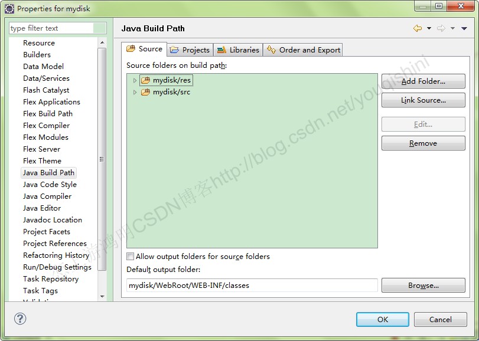Screen dimensions: 479x341
Task: Open the Order and Export tab
Action: [303, 50]
